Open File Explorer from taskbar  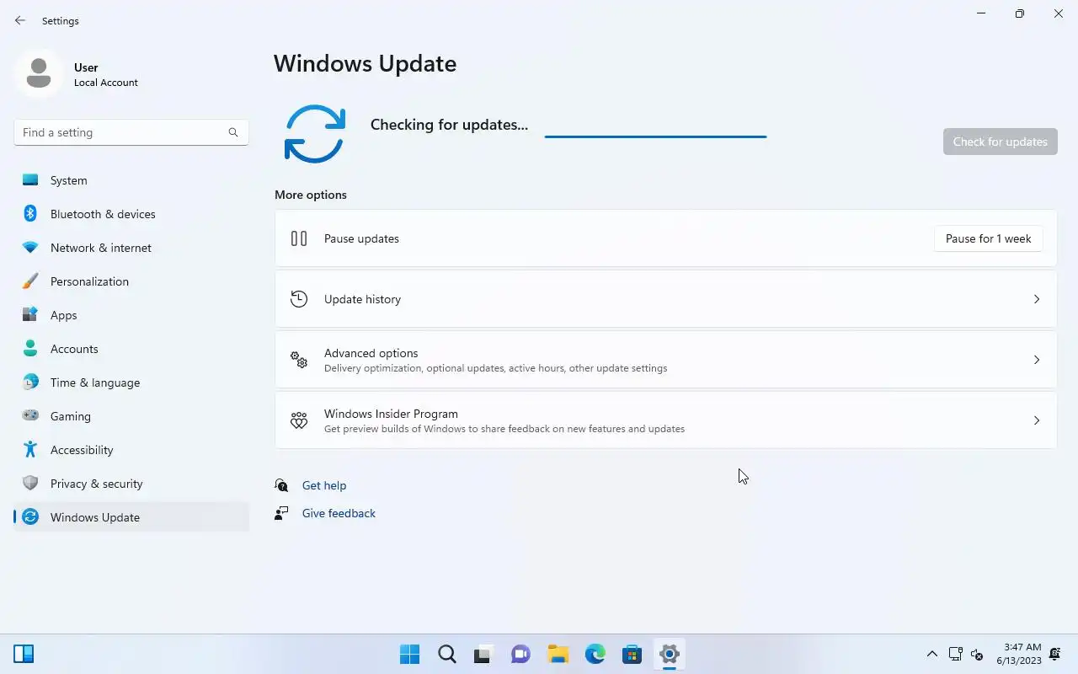point(558,654)
